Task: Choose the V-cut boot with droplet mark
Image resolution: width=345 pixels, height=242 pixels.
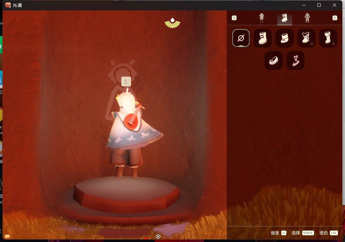Action: pos(306,38)
